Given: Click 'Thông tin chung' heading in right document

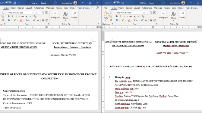Looking at the screenshot, I should pos(122,77).
